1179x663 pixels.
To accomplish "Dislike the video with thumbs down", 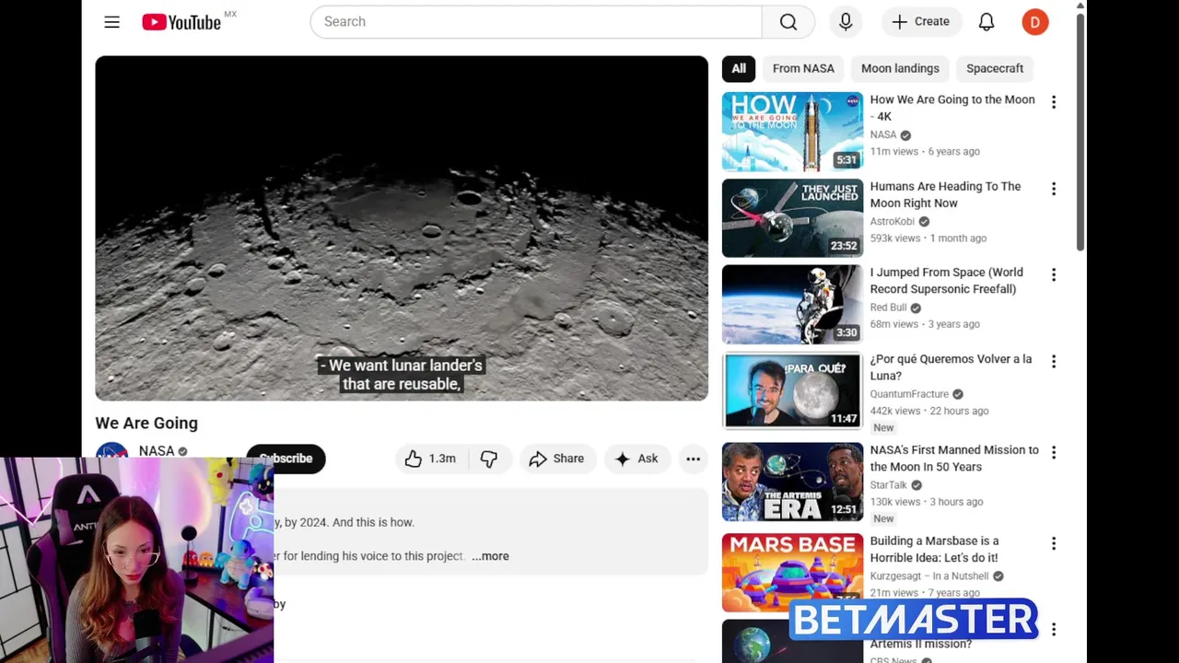I will coord(489,459).
